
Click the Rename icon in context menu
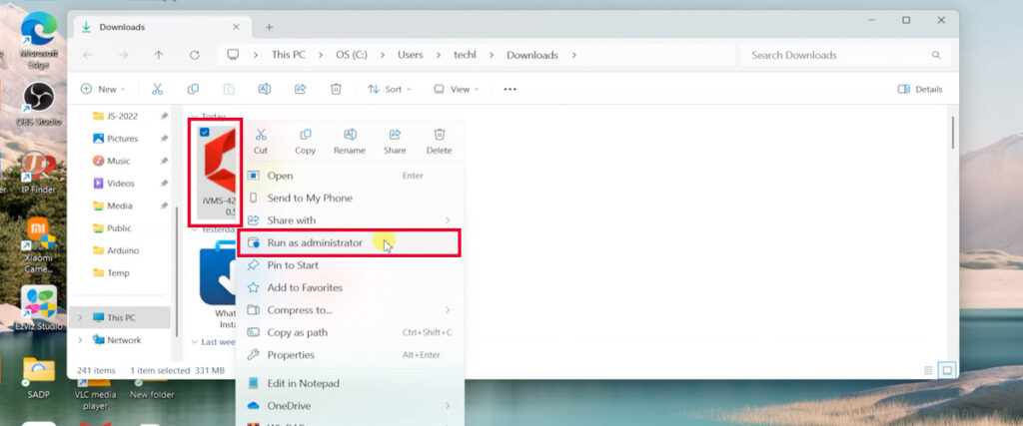coord(350,135)
